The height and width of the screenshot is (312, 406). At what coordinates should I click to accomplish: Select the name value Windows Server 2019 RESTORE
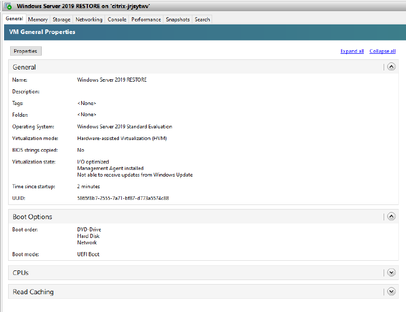(112, 80)
